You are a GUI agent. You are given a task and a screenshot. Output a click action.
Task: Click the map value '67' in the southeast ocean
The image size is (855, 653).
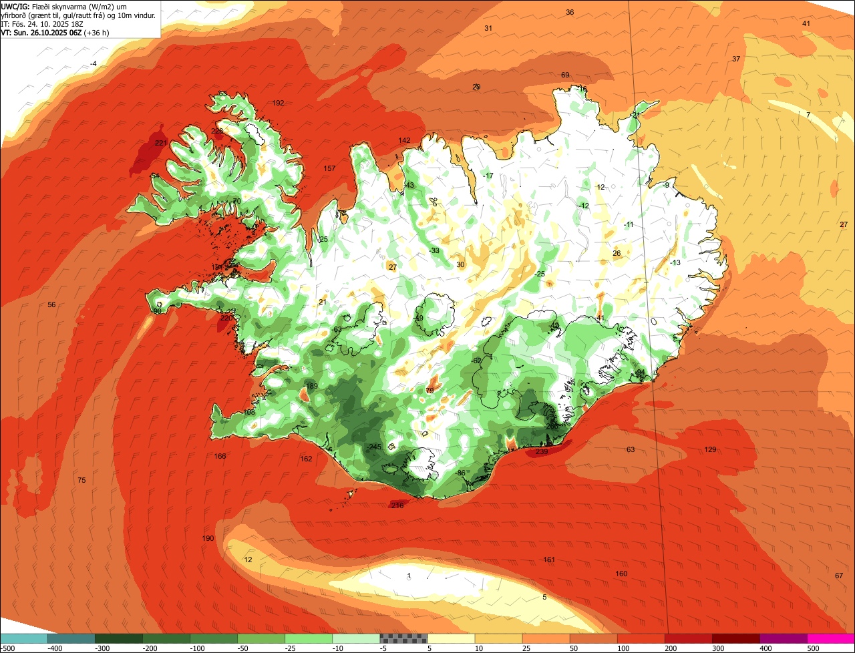point(839,576)
